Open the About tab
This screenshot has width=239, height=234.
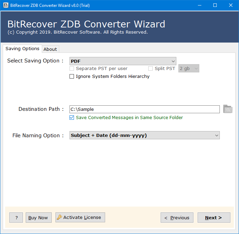pyautogui.click(x=50, y=49)
